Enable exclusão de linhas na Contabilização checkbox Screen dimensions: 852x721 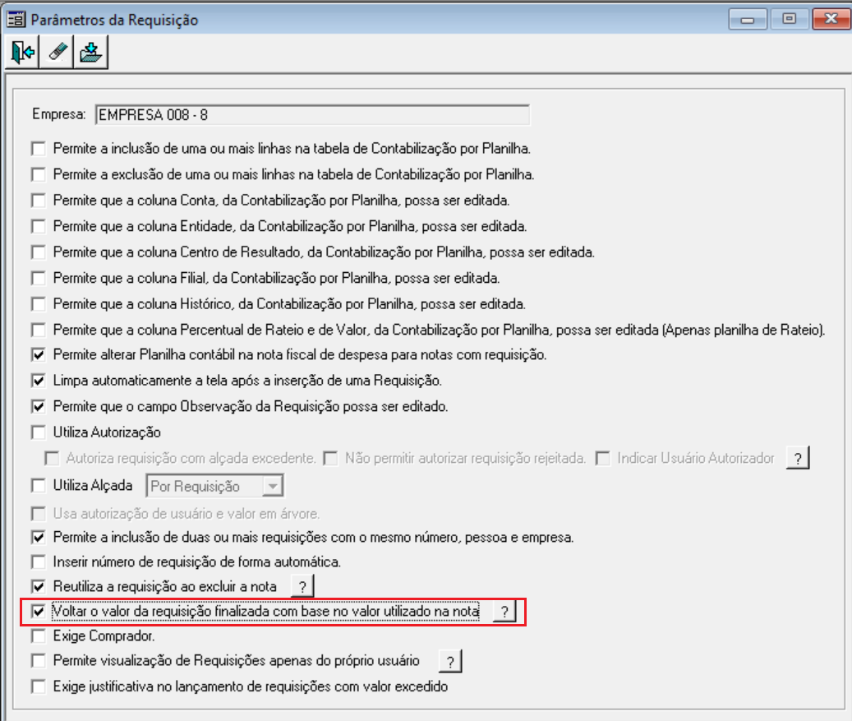point(39,174)
